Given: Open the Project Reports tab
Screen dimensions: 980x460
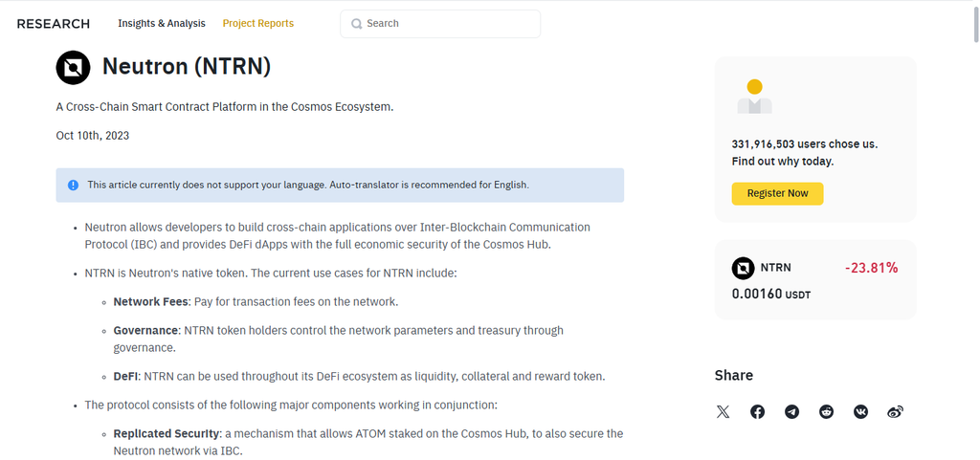Looking at the screenshot, I should pyautogui.click(x=258, y=23).
